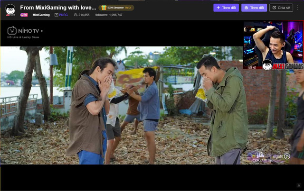The image size is (304, 191).
Task: Open the three-dot more options menu
Action: coord(298,8)
